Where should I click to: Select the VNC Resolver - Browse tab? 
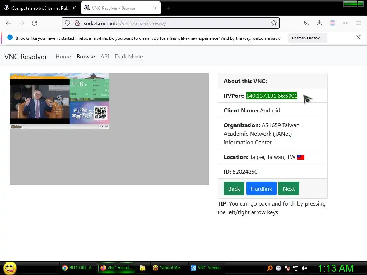pyautogui.click(x=121, y=8)
